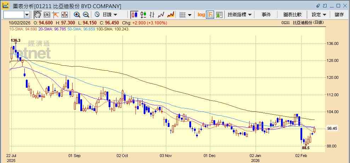Click the 88.5 low price marker

coord(305,147)
